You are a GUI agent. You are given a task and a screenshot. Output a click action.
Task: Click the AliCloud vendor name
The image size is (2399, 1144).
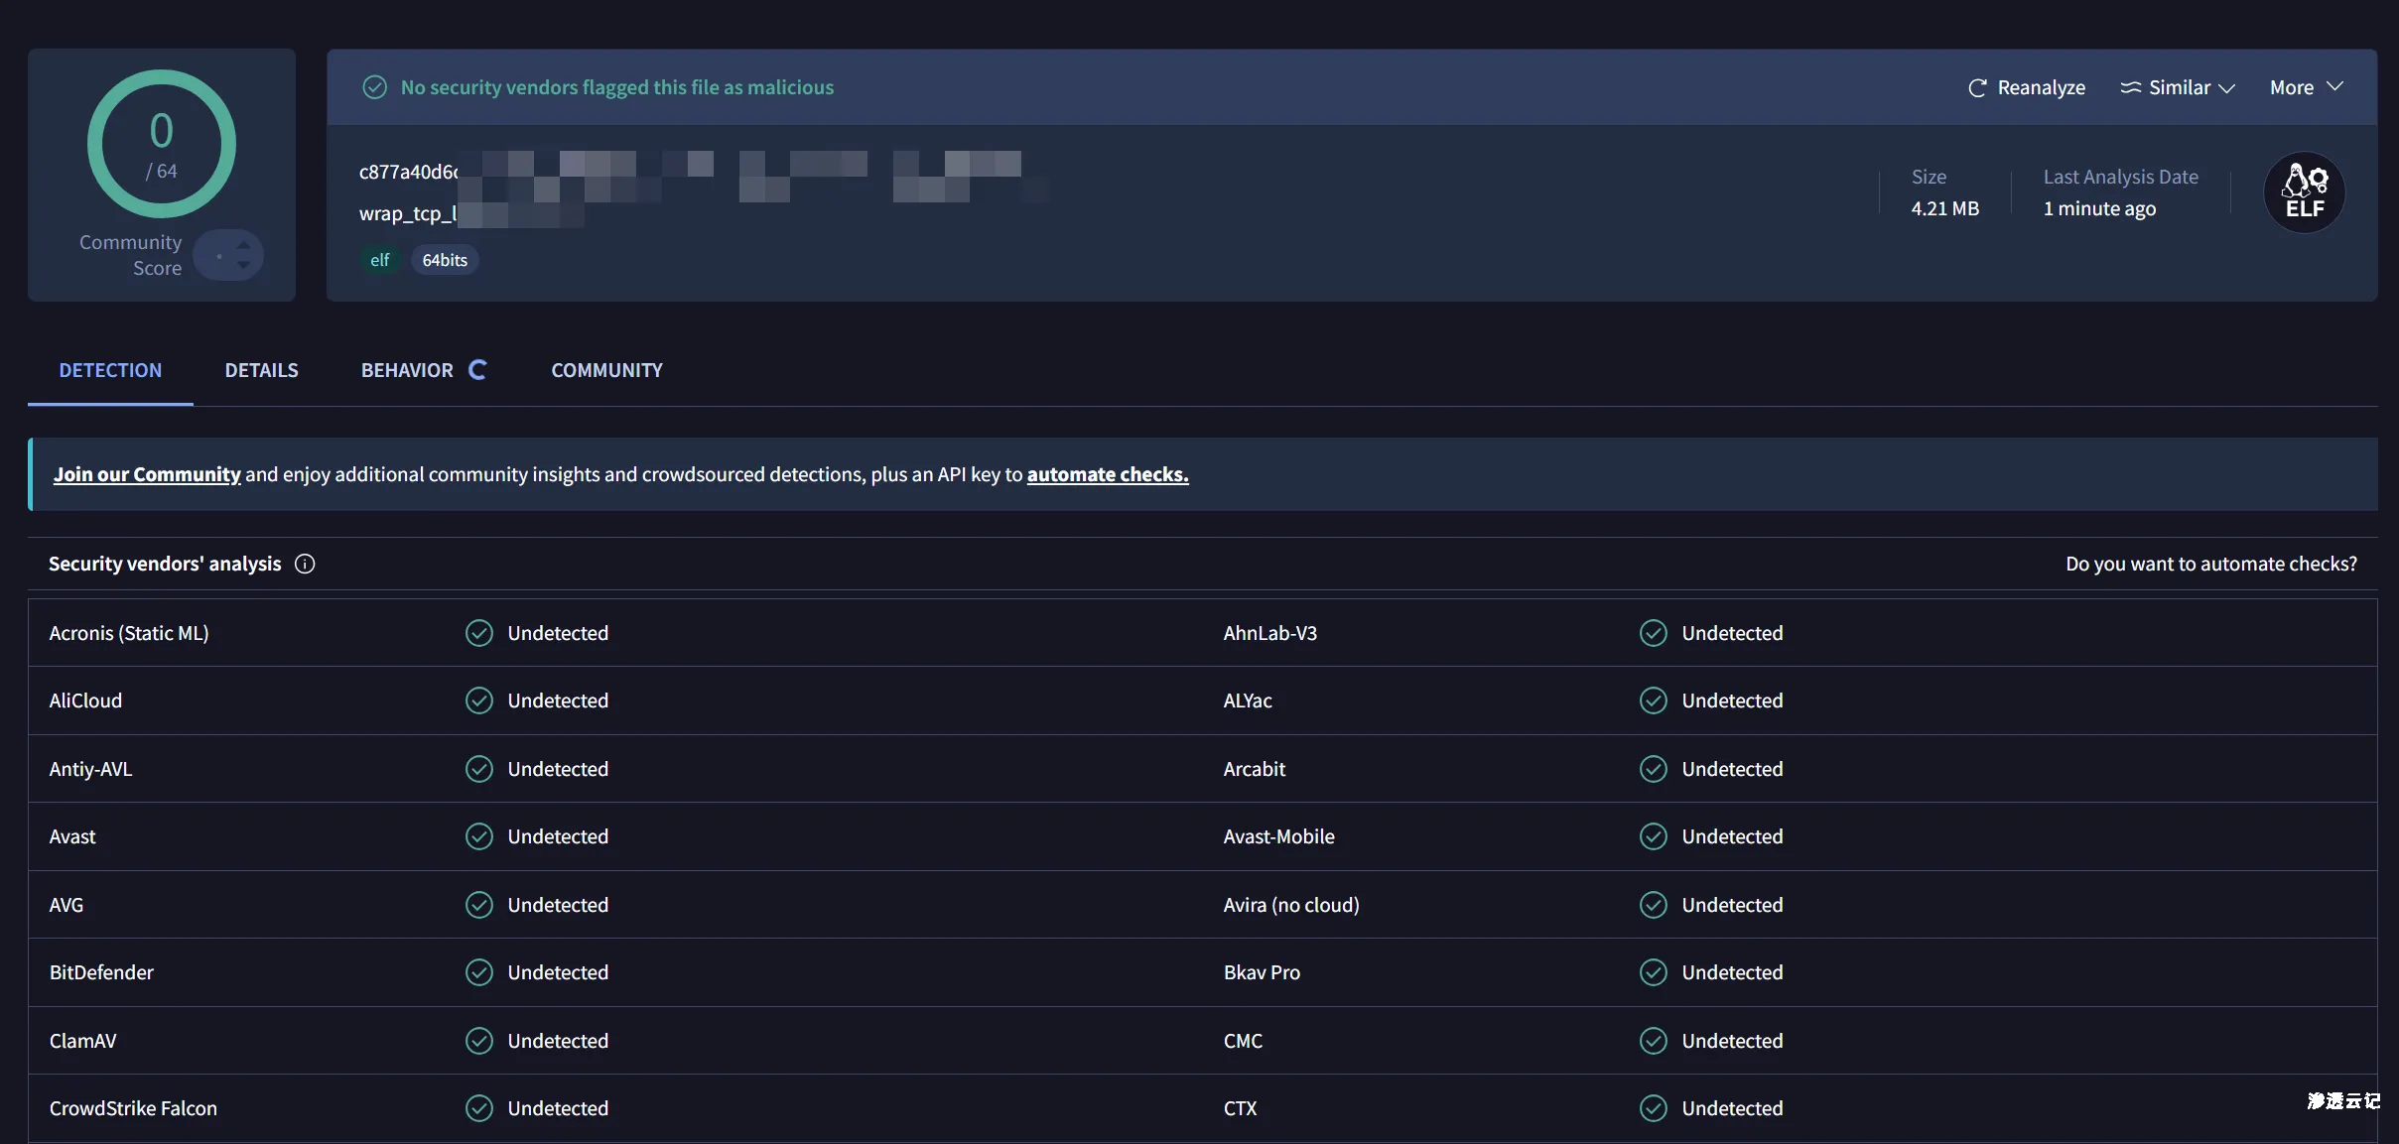point(85,700)
